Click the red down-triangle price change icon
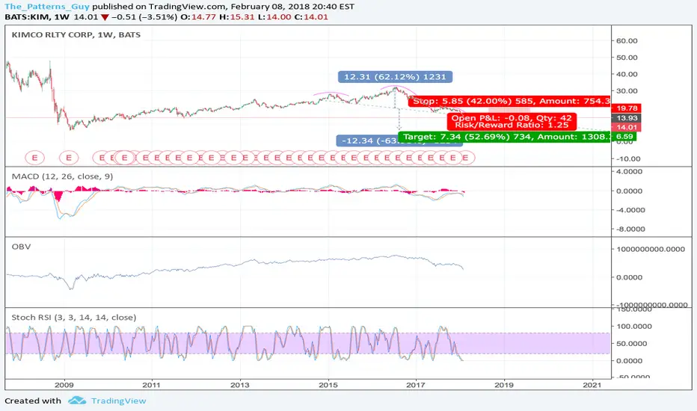Viewport: 697px width, 411px height. pyautogui.click(x=105, y=17)
